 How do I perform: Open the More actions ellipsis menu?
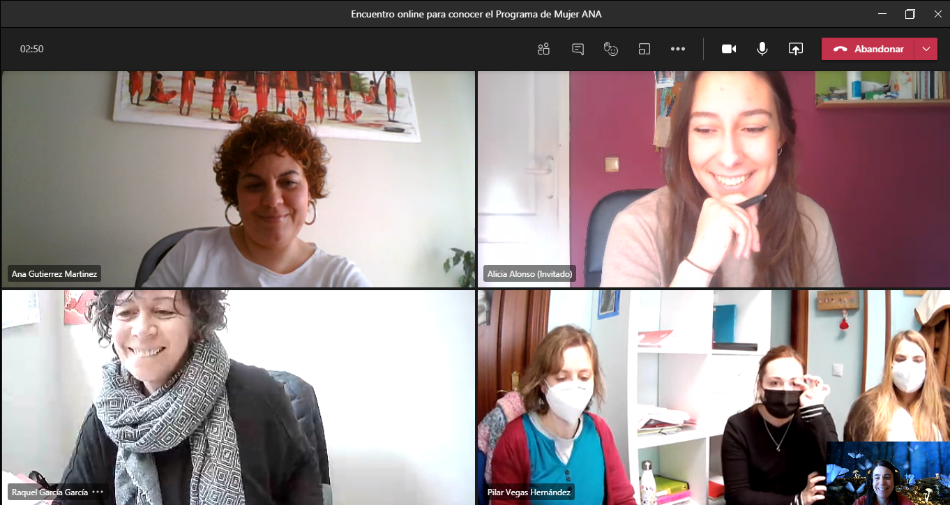678,49
